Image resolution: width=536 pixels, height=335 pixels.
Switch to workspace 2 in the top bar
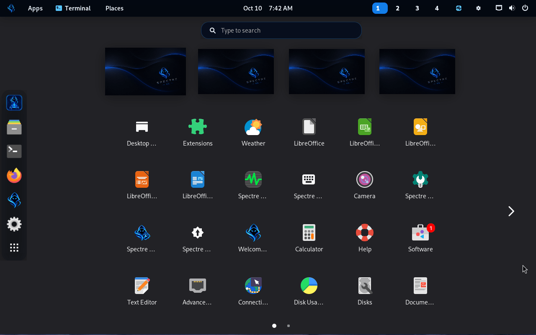(397, 8)
